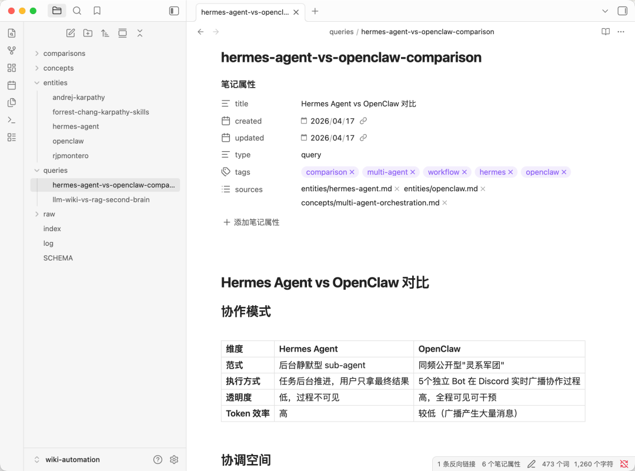Open the log note

[x=48, y=243]
